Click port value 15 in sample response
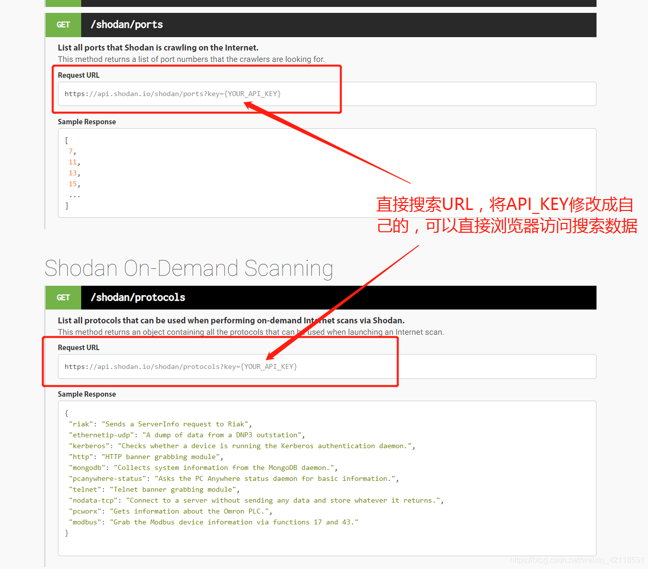 (x=74, y=184)
